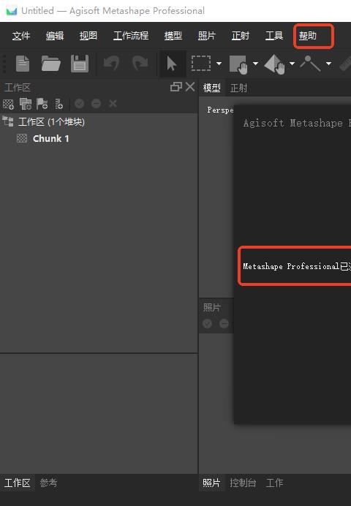Click the Undo arrow icon
The height and width of the screenshot is (506, 351).
112,63
